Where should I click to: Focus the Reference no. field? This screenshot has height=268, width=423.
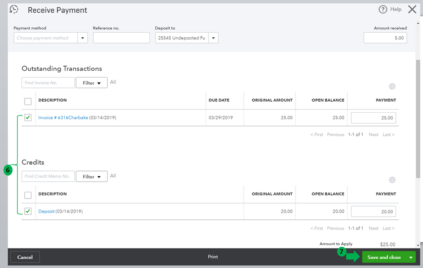pos(122,38)
